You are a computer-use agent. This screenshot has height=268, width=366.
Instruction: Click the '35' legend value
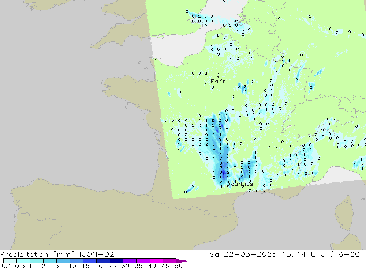(139, 266)
